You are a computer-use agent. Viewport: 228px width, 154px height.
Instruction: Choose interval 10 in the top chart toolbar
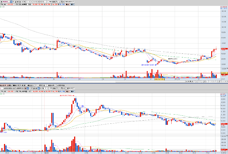click(x=34, y=2)
